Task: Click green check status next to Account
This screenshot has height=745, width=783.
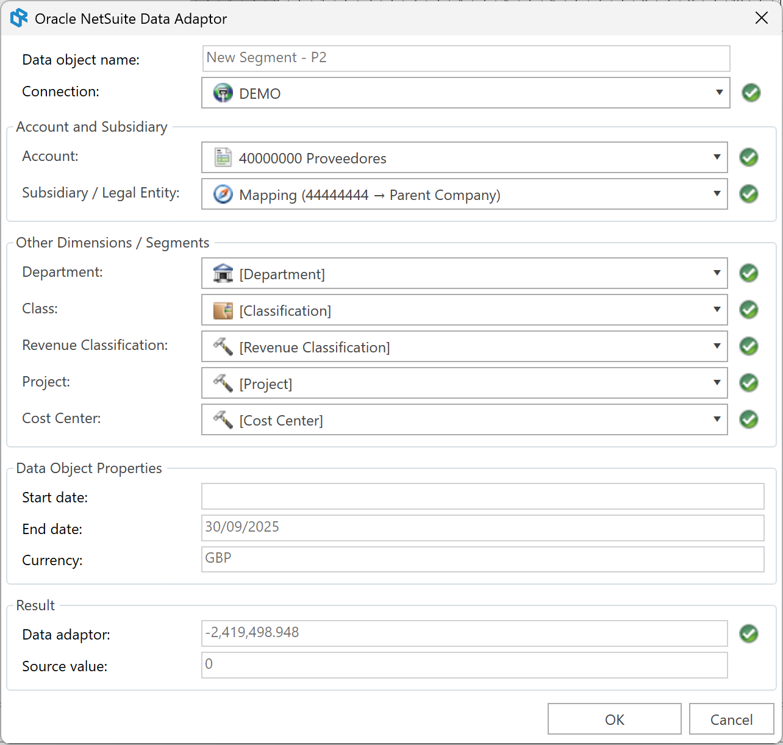Action: point(749,157)
